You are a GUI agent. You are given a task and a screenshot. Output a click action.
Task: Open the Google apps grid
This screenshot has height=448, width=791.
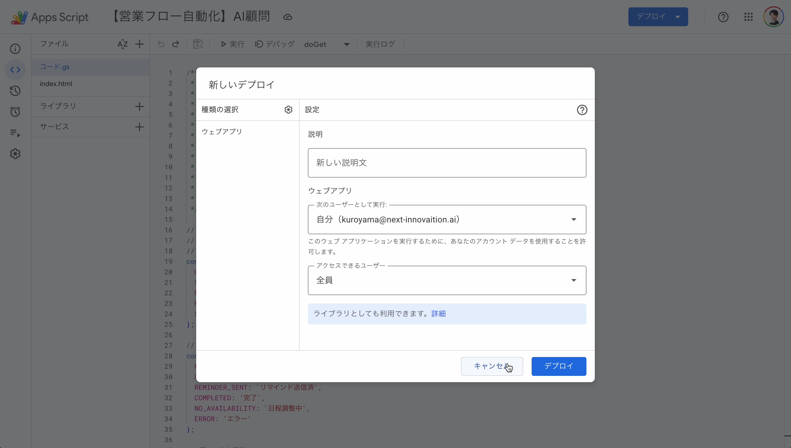point(749,17)
